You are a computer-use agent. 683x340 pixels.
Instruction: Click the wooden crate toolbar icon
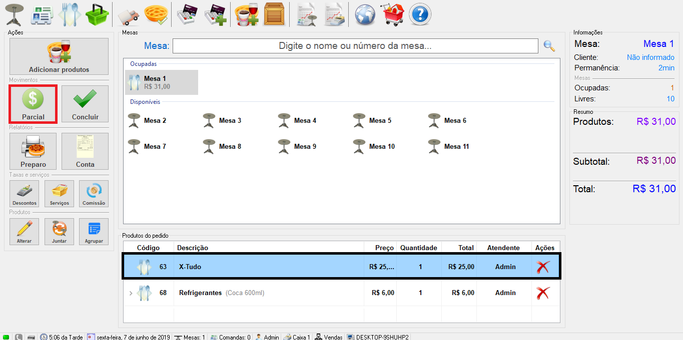[x=274, y=14]
